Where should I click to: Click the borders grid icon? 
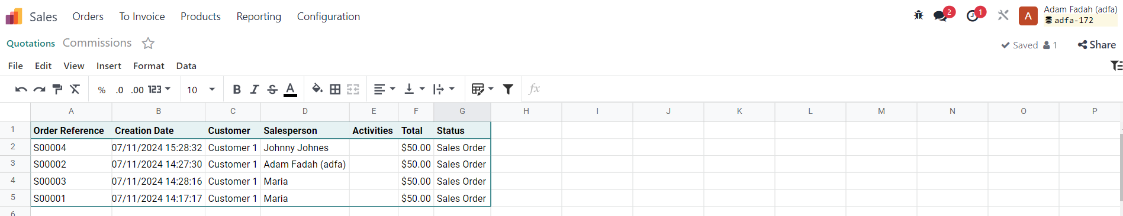[335, 89]
